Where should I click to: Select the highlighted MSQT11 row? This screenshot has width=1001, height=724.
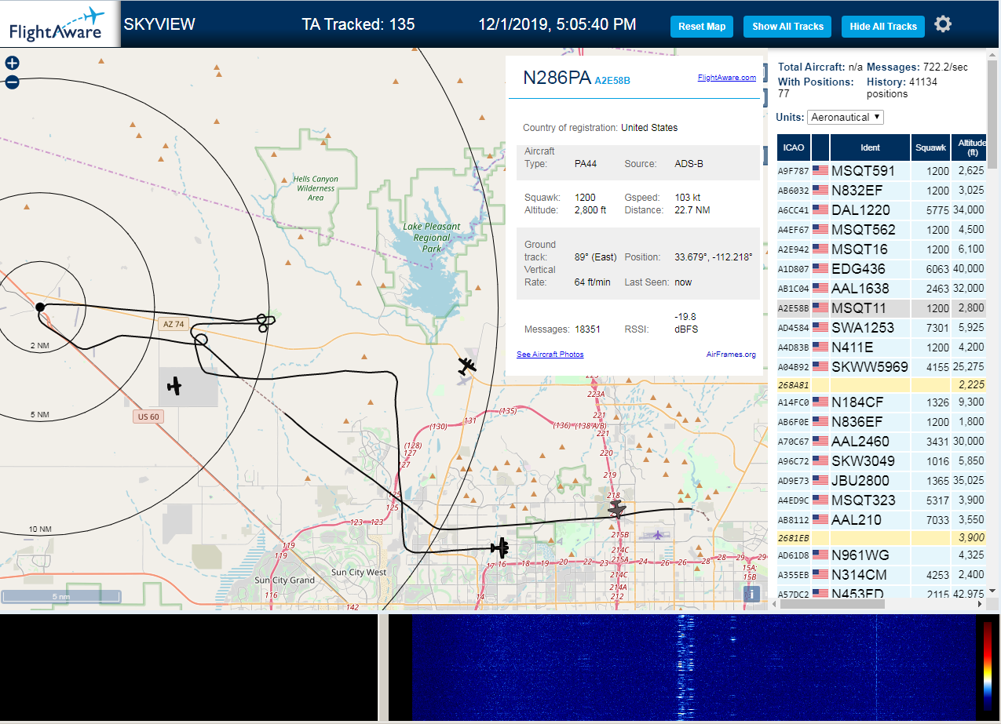coord(882,307)
